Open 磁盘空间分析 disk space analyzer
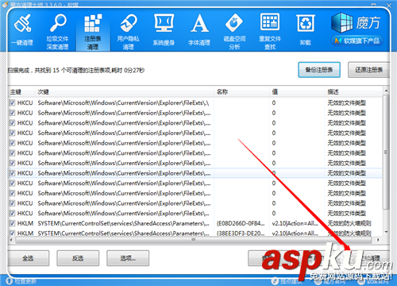The image size is (397, 286). 234,31
